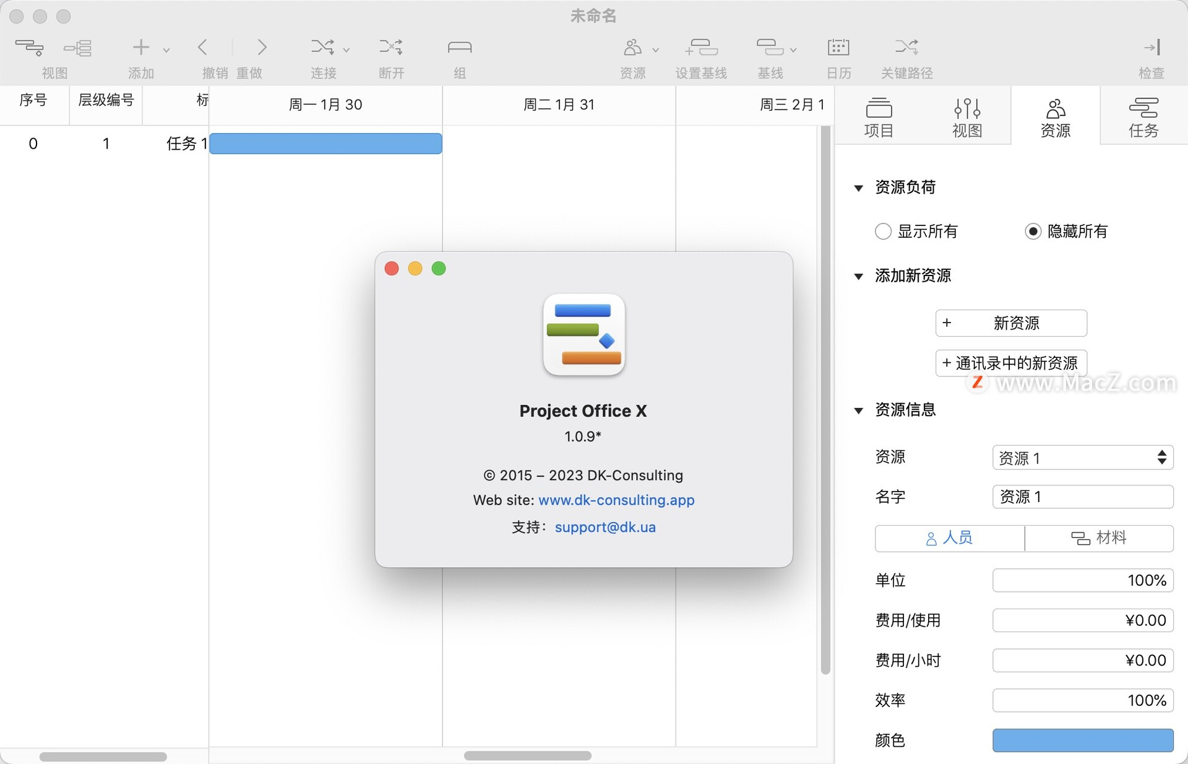The width and height of the screenshot is (1188, 764).
Task: Click the 颜色 color swatch
Action: coord(1083,740)
